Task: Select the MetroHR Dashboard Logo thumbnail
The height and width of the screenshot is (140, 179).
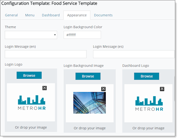Action: pos(149,104)
